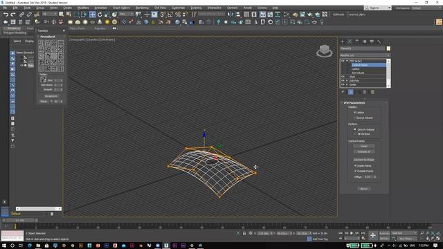This screenshot has height=249, width=443.
Task: Open the Rendering menu
Action: point(142,8)
